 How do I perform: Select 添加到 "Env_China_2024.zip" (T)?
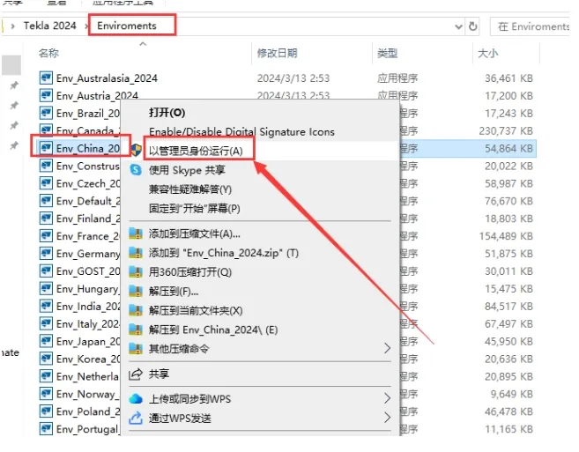pos(224,253)
